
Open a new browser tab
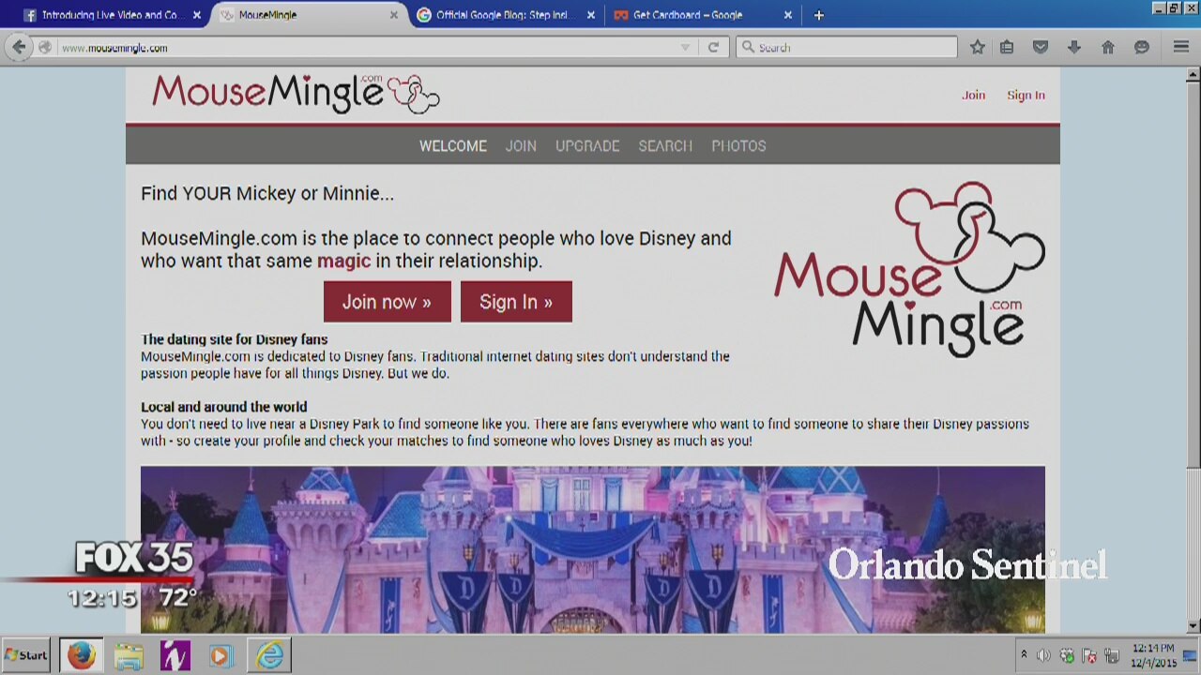pyautogui.click(x=818, y=15)
